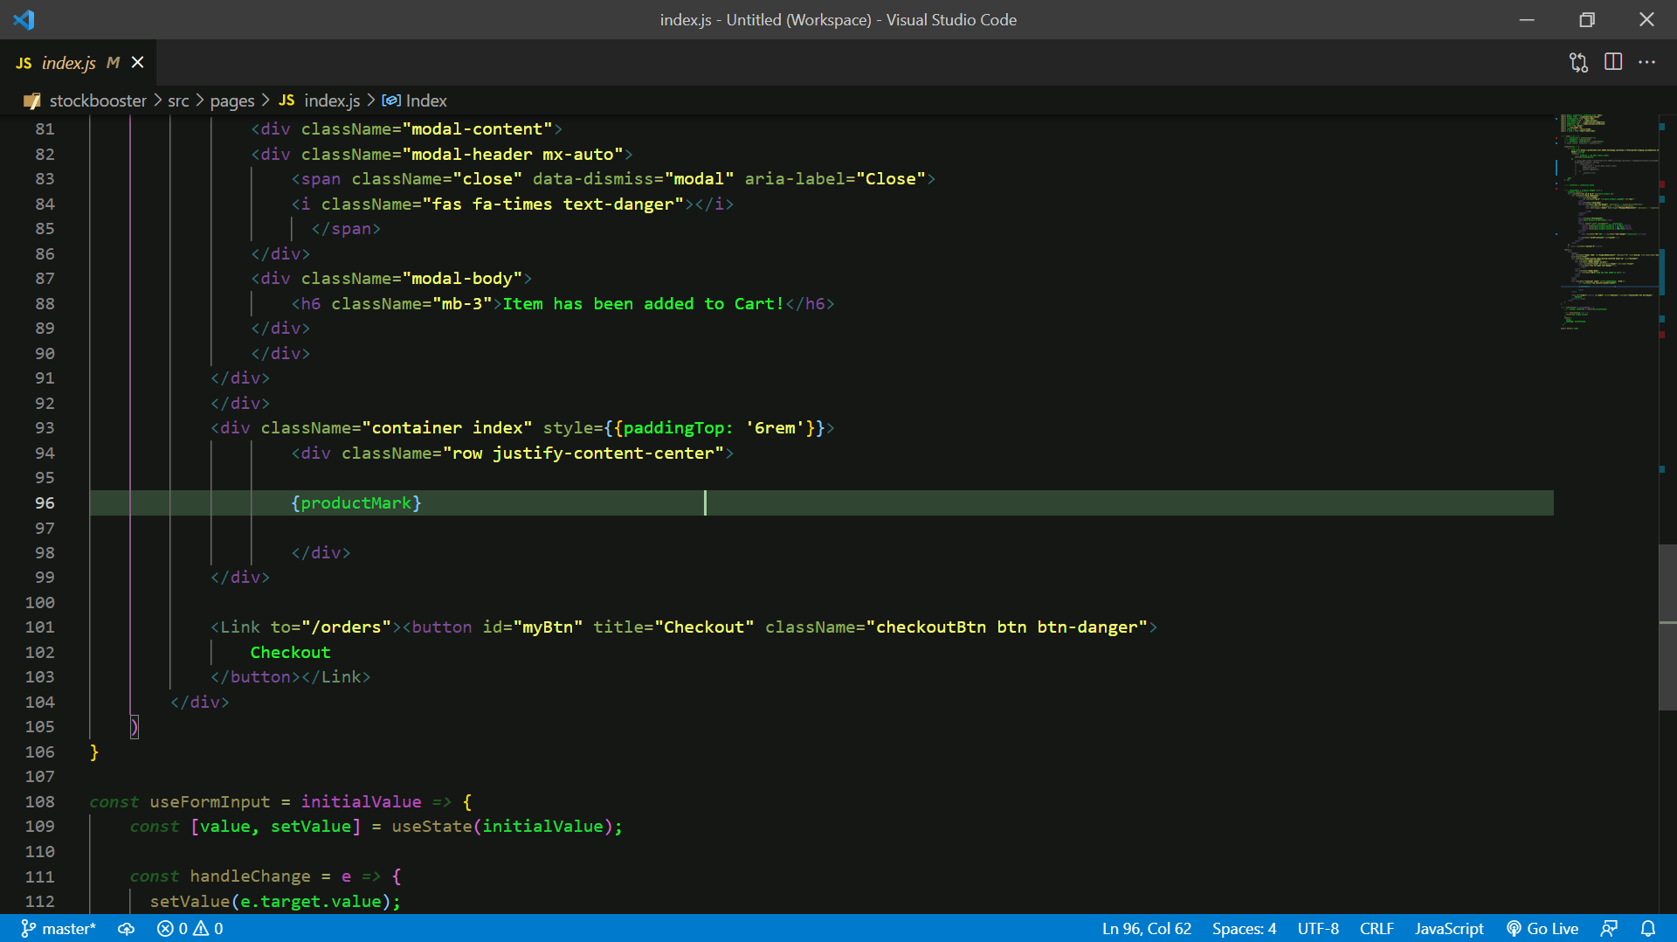1677x942 pixels.
Task: Click "row justify-content-center" string
Action: pos(583,453)
